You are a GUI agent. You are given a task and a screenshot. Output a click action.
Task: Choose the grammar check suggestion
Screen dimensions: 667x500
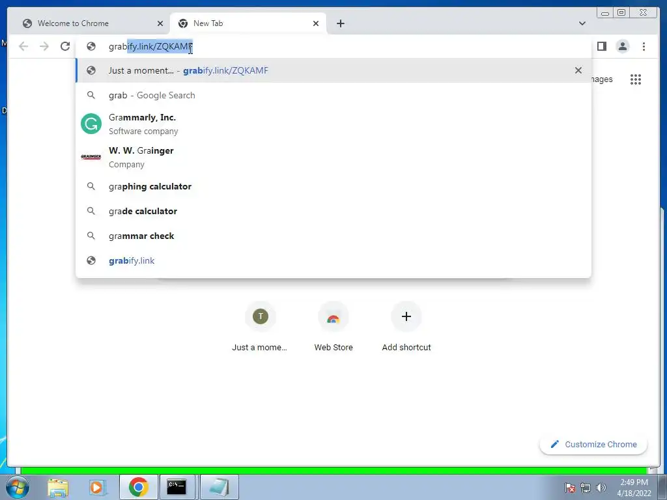point(333,236)
